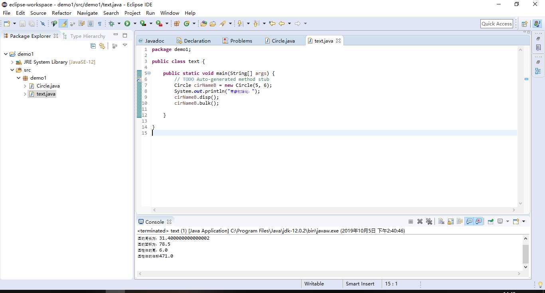545x293 pixels.
Task: Toggle Link with Editor in Package Explorer
Action: [x=102, y=46]
